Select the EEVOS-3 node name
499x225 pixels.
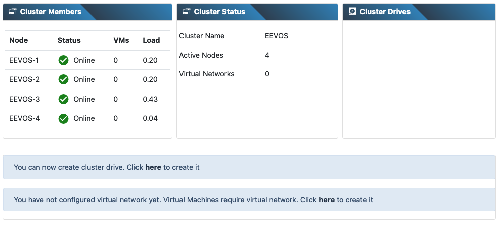coord(24,99)
